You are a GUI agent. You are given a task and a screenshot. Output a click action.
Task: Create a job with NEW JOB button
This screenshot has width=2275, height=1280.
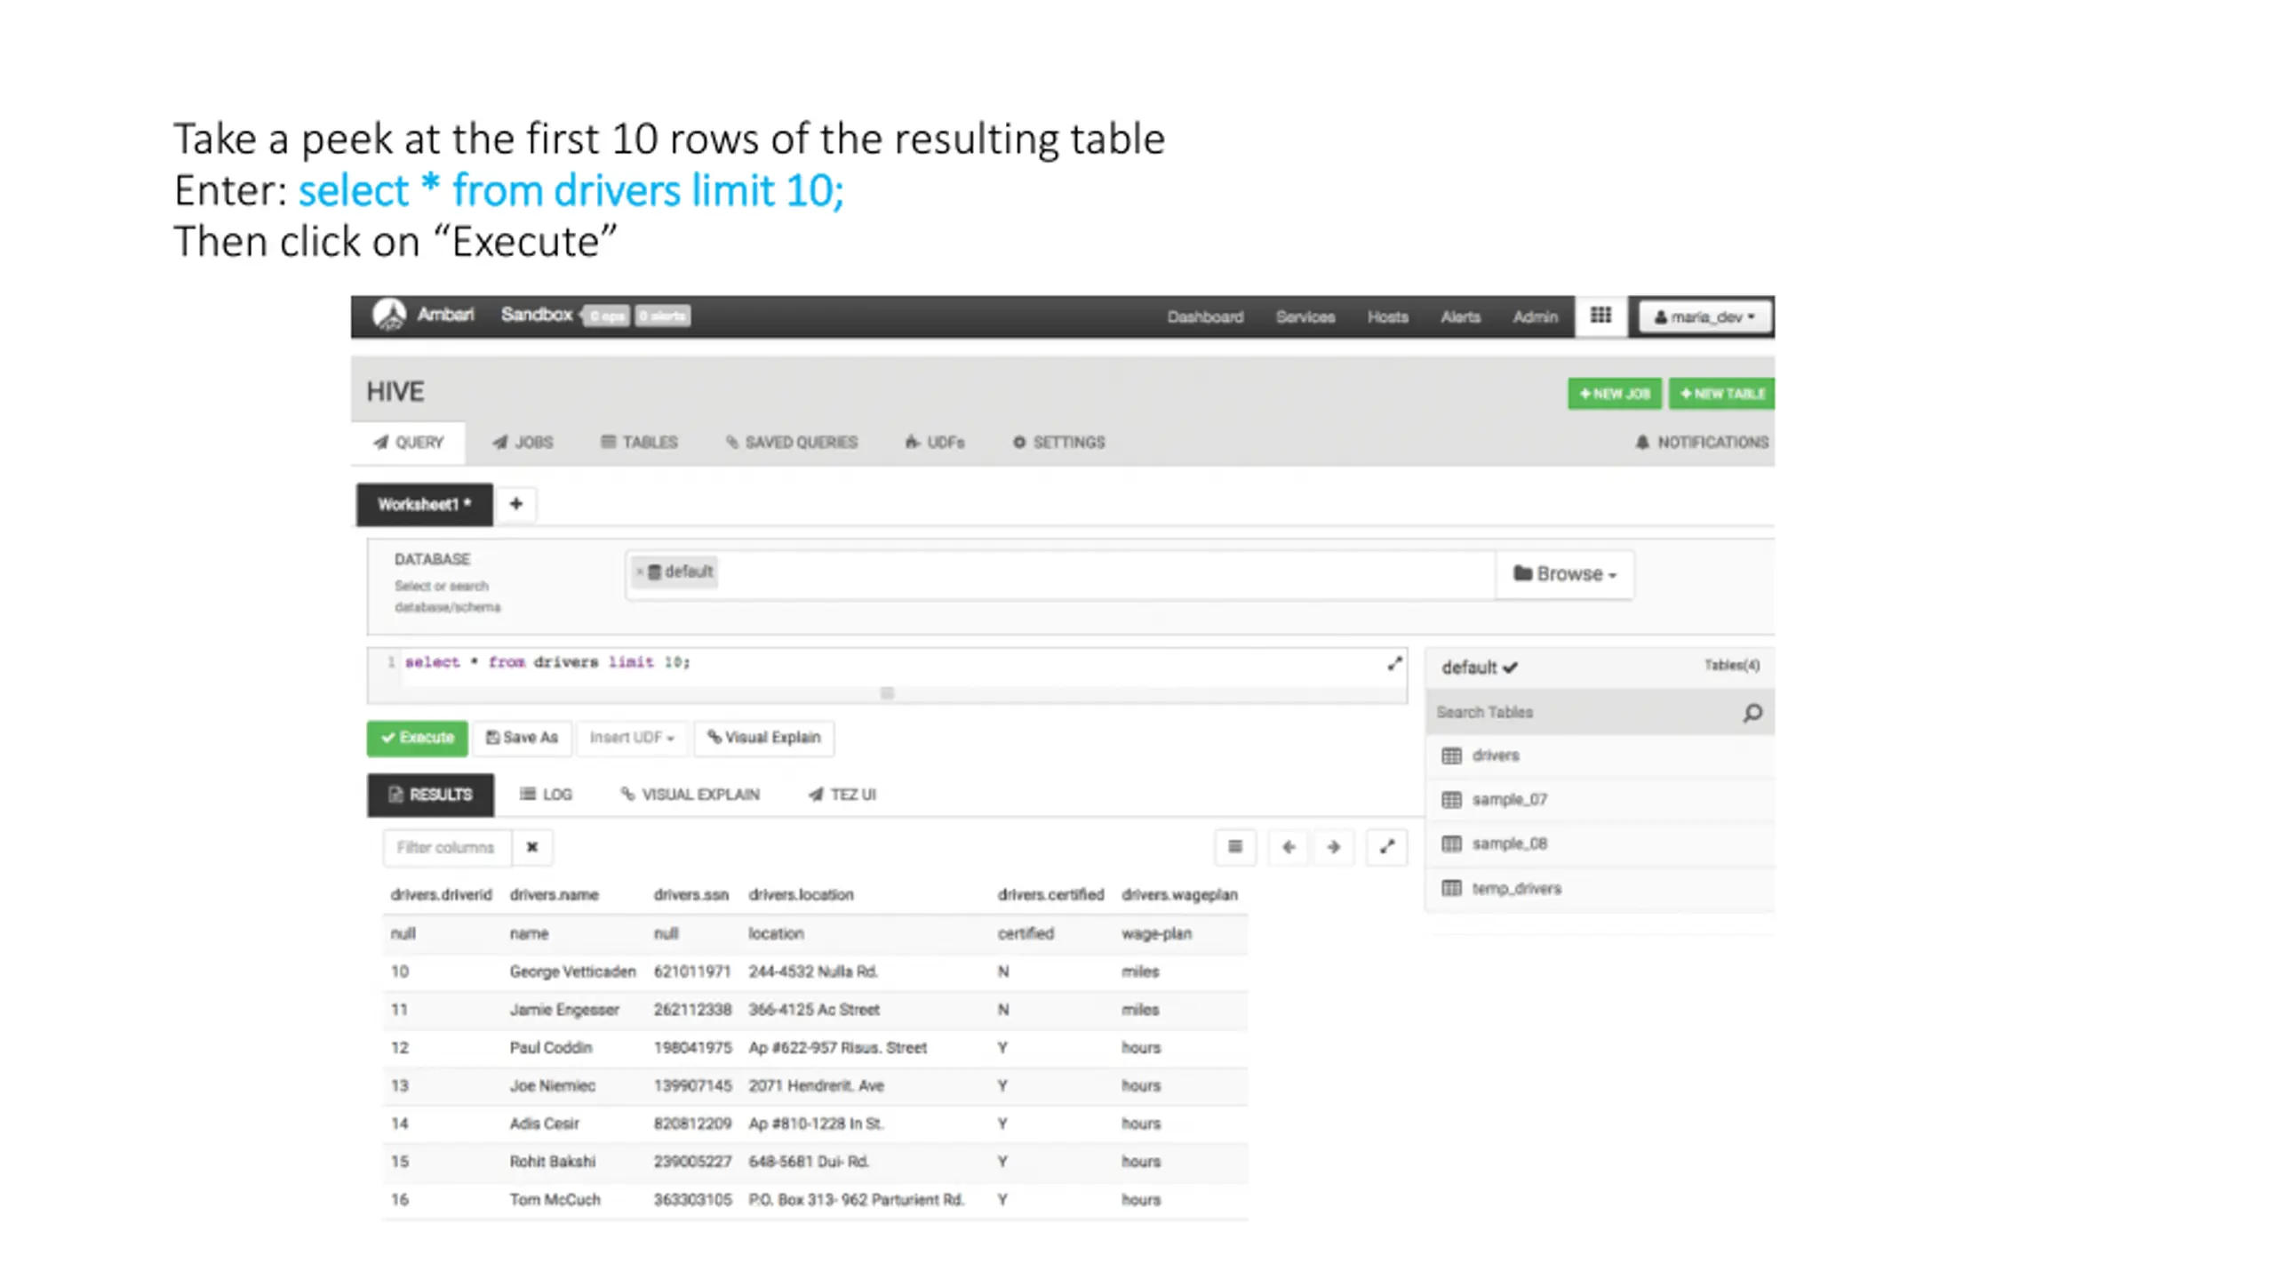click(1614, 394)
